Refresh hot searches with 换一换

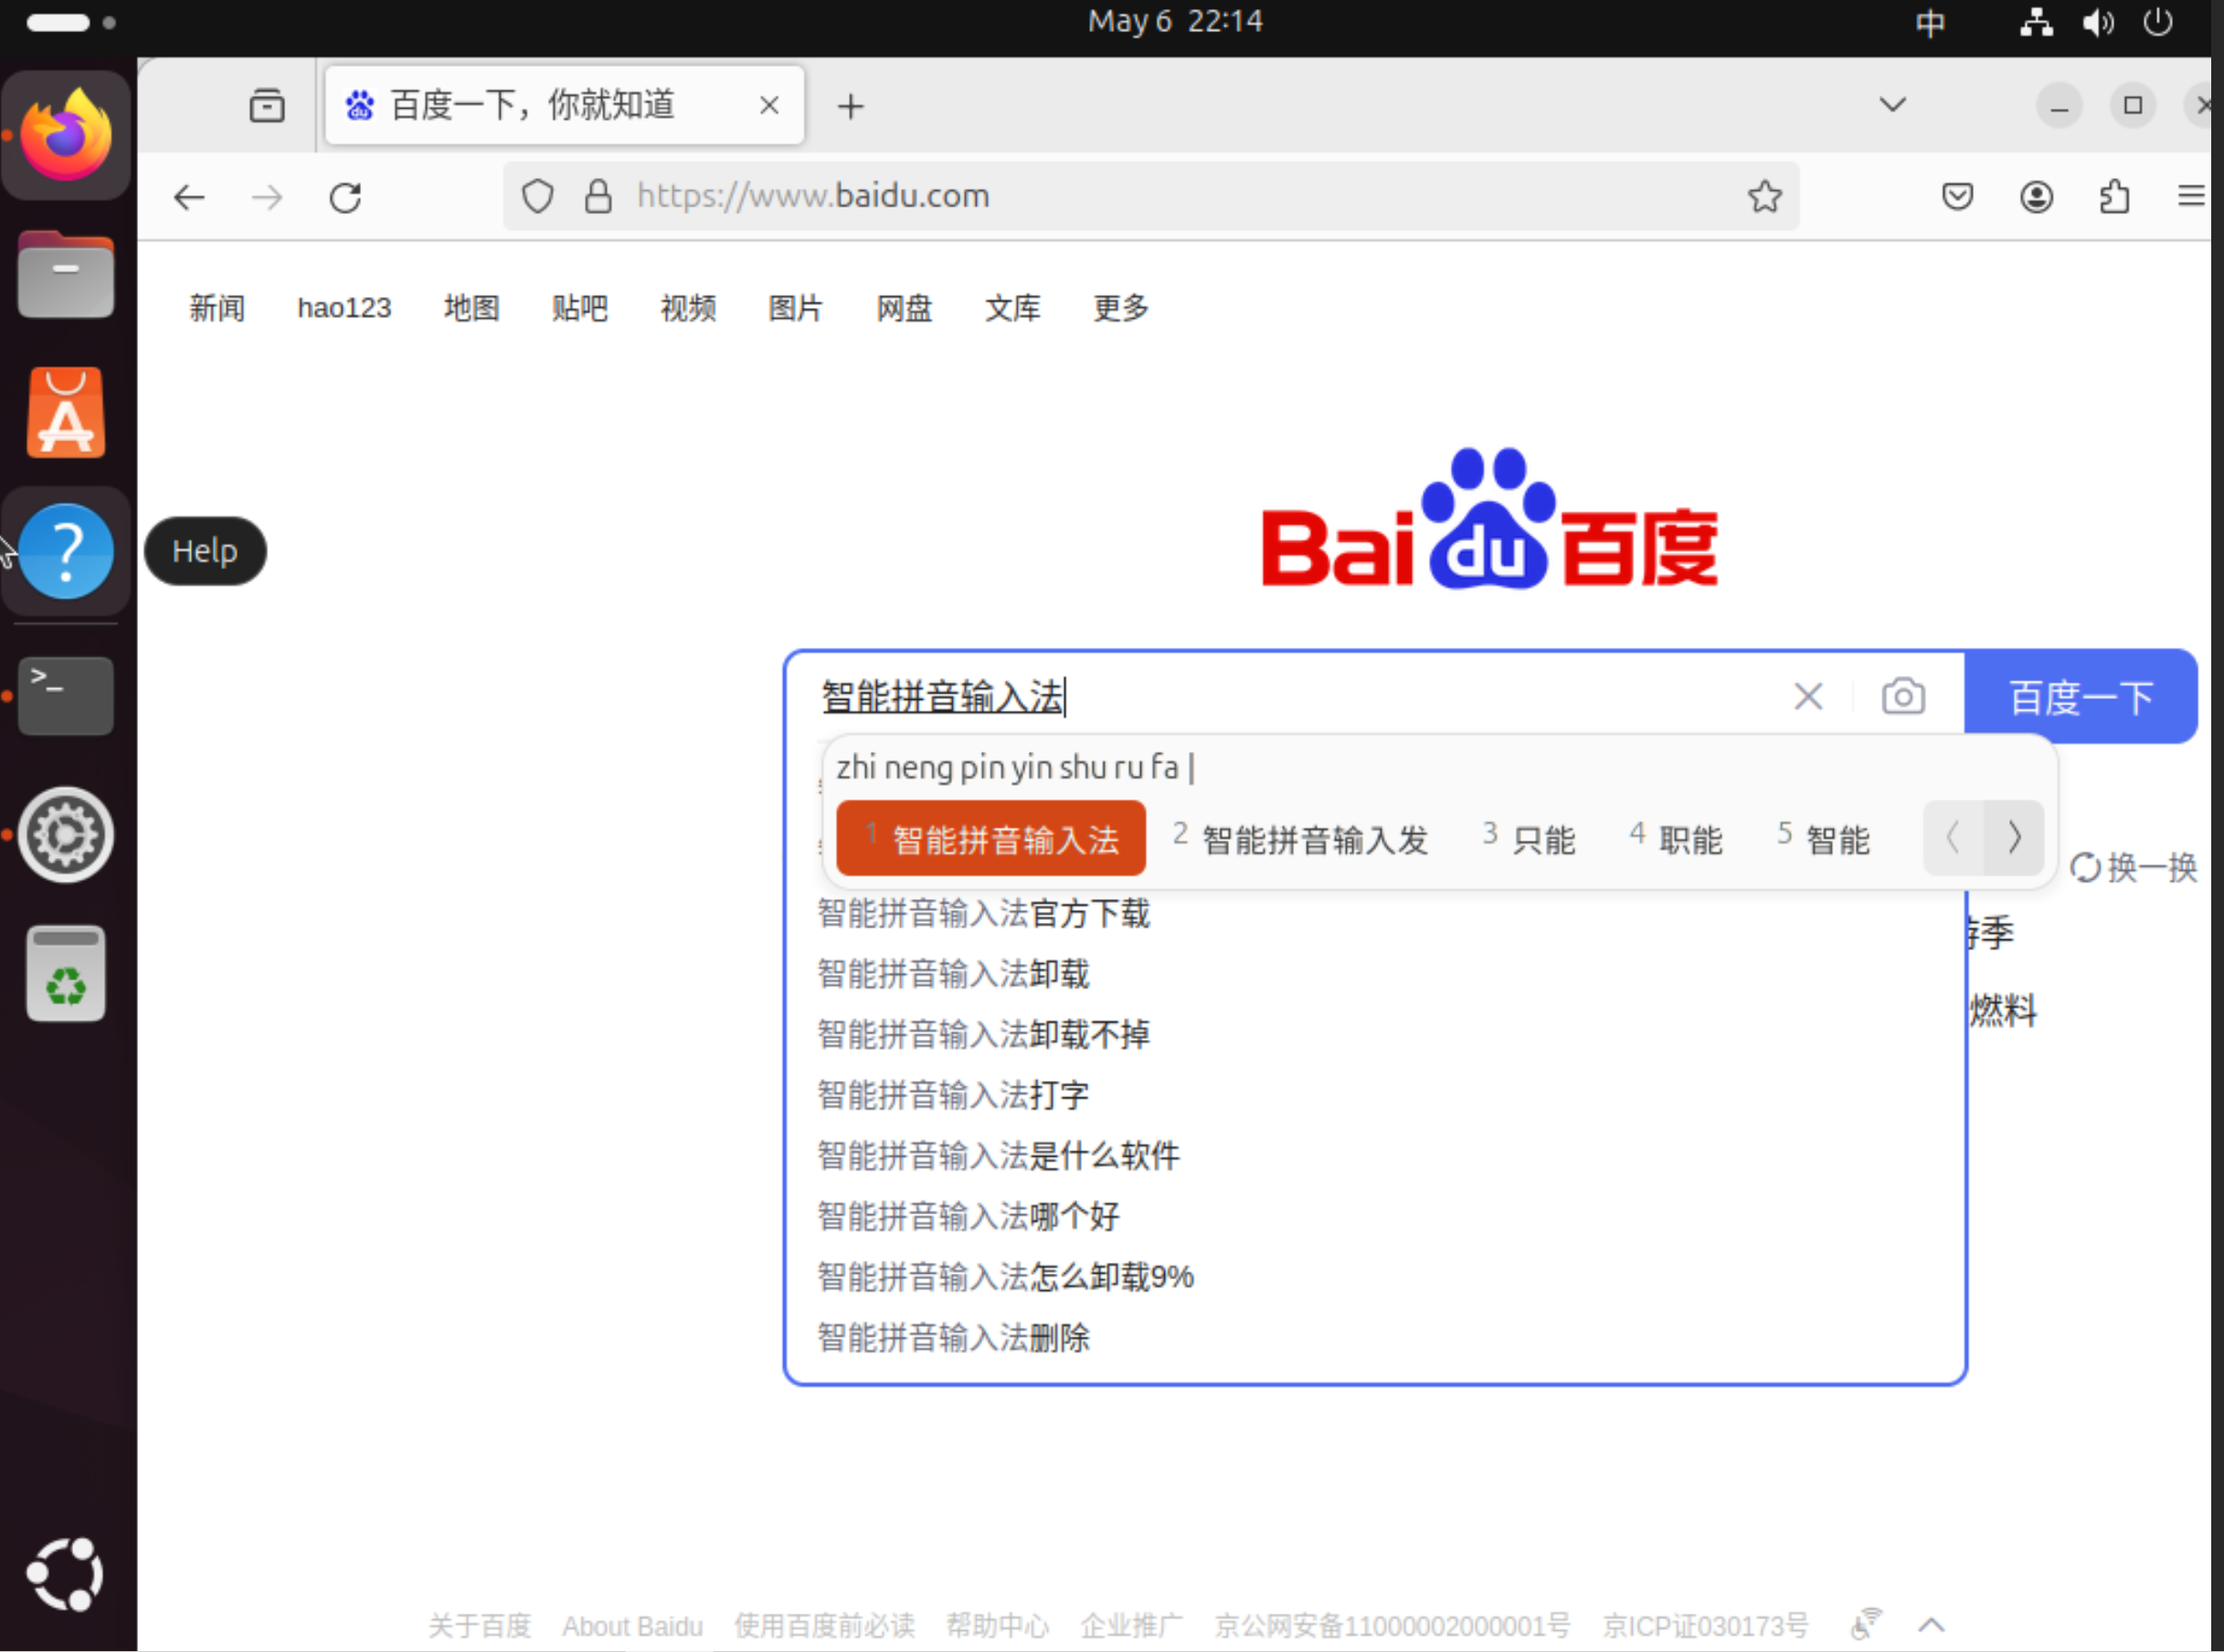(2134, 867)
